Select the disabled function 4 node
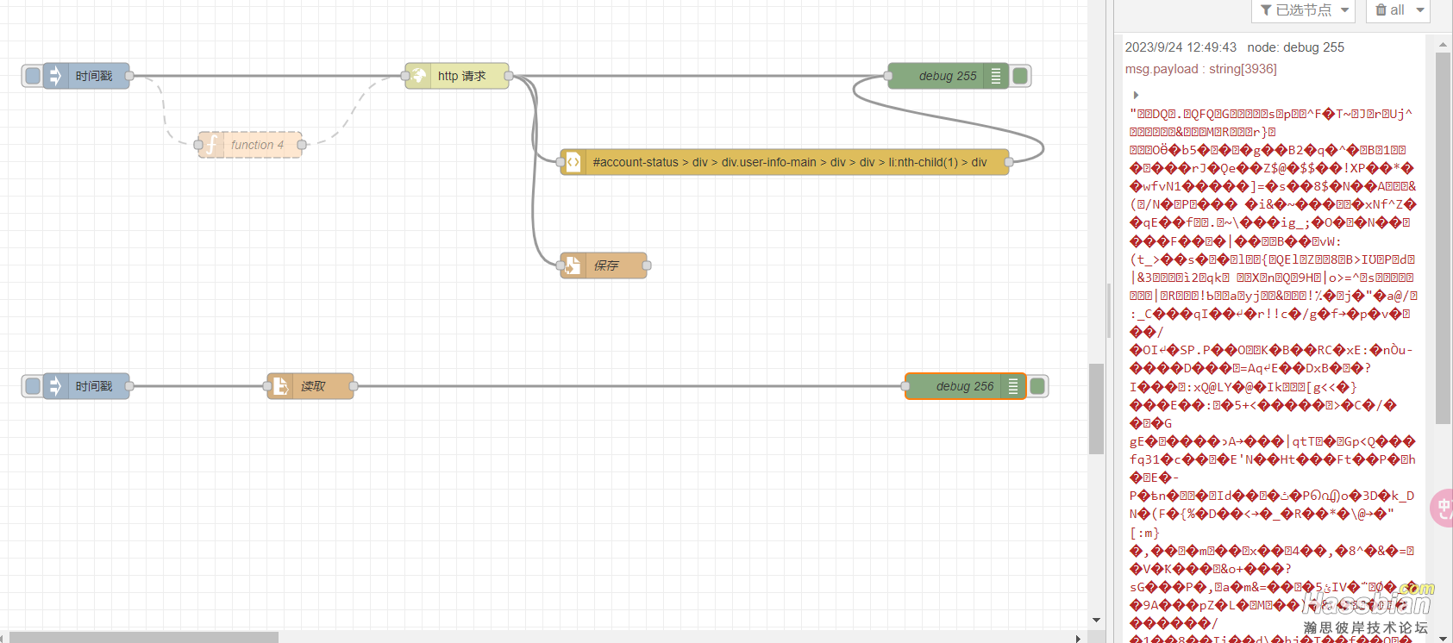This screenshot has height=643, width=1453. coord(250,145)
